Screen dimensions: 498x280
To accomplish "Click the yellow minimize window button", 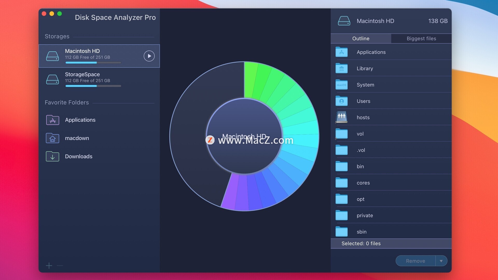I will tap(52, 14).
